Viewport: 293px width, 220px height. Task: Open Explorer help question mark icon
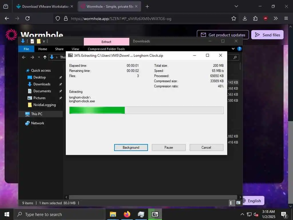pyautogui.click(x=239, y=49)
